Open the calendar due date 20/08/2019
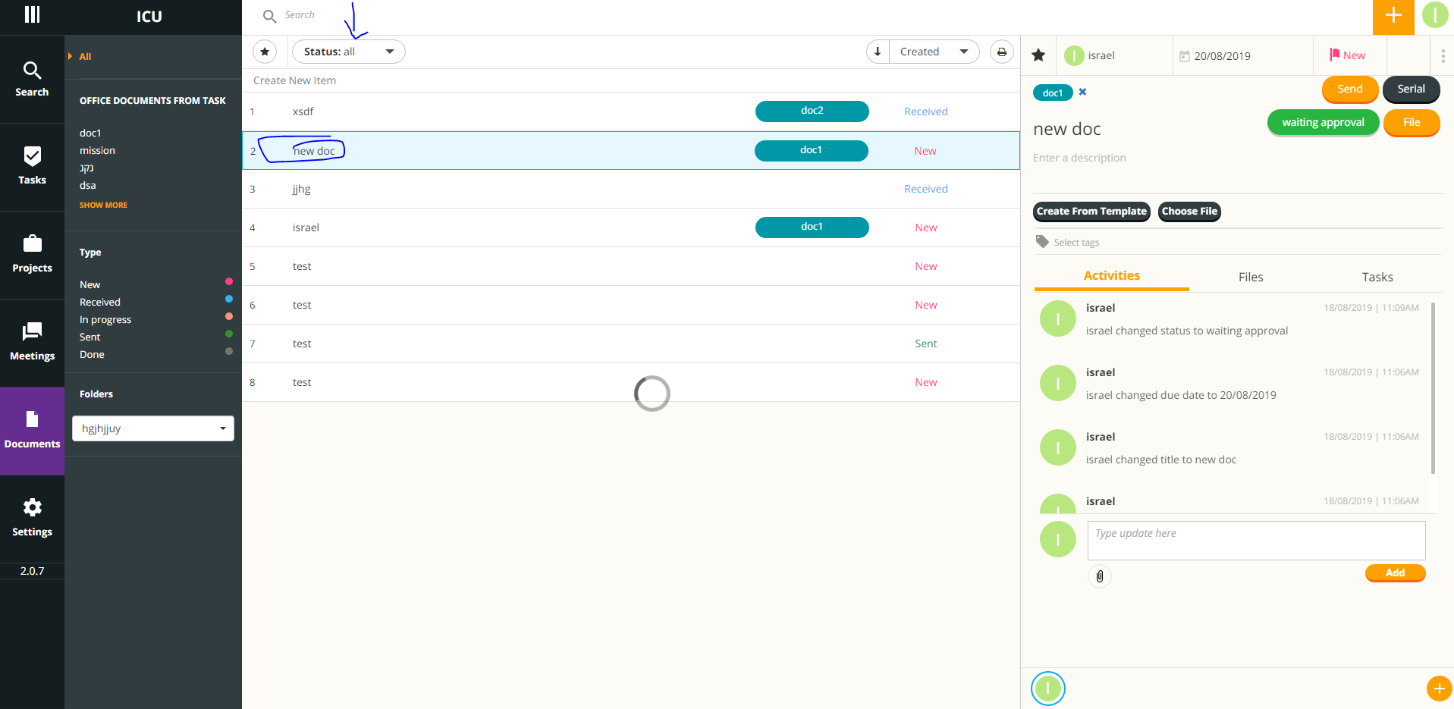This screenshot has width=1454, height=709. [x=1215, y=56]
